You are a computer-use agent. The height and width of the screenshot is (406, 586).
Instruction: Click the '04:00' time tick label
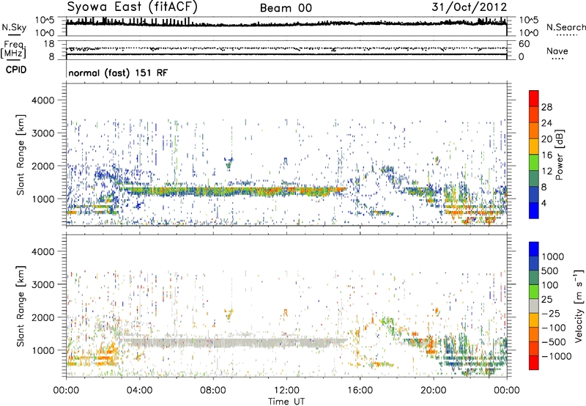(139, 391)
